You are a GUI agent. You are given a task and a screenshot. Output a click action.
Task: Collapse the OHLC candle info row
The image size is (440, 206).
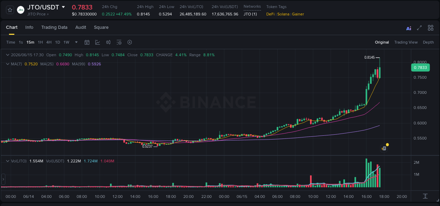pos(7,55)
